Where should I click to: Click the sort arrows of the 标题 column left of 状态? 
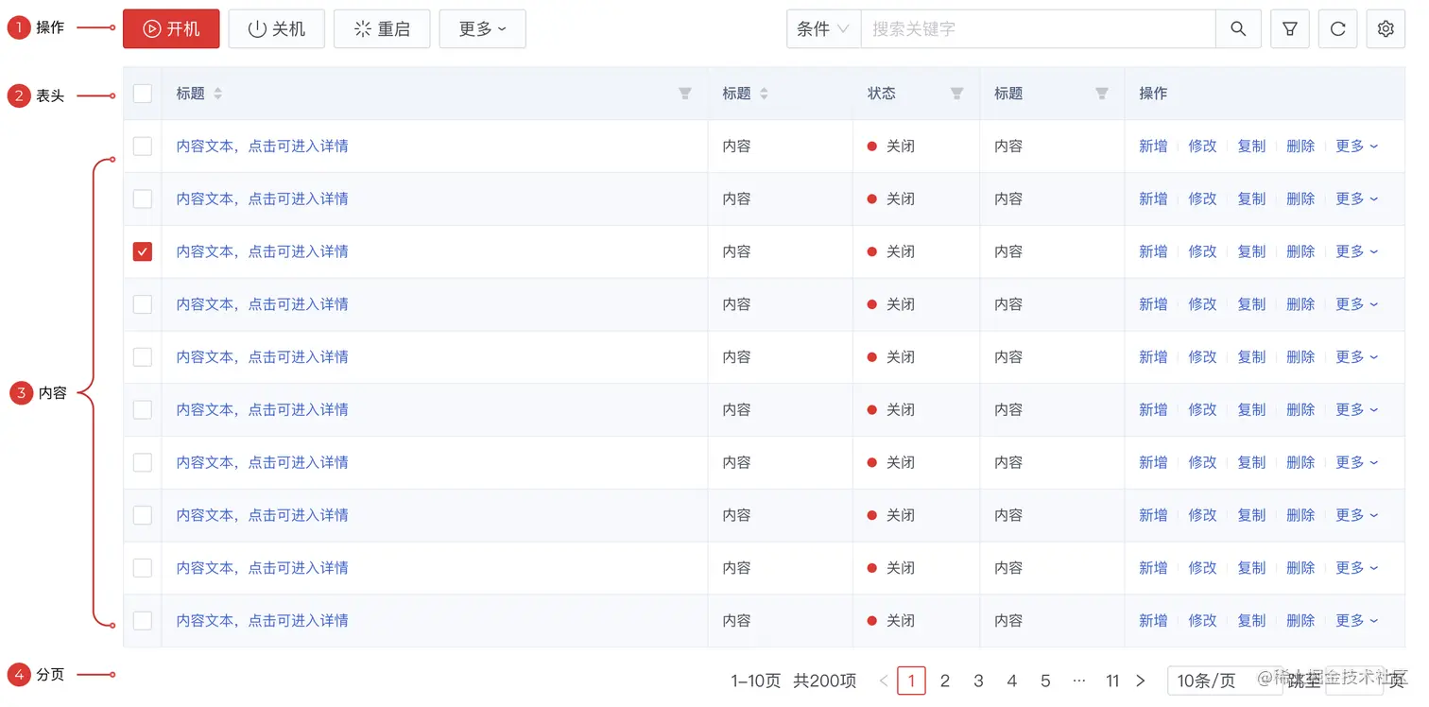tap(765, 94)
